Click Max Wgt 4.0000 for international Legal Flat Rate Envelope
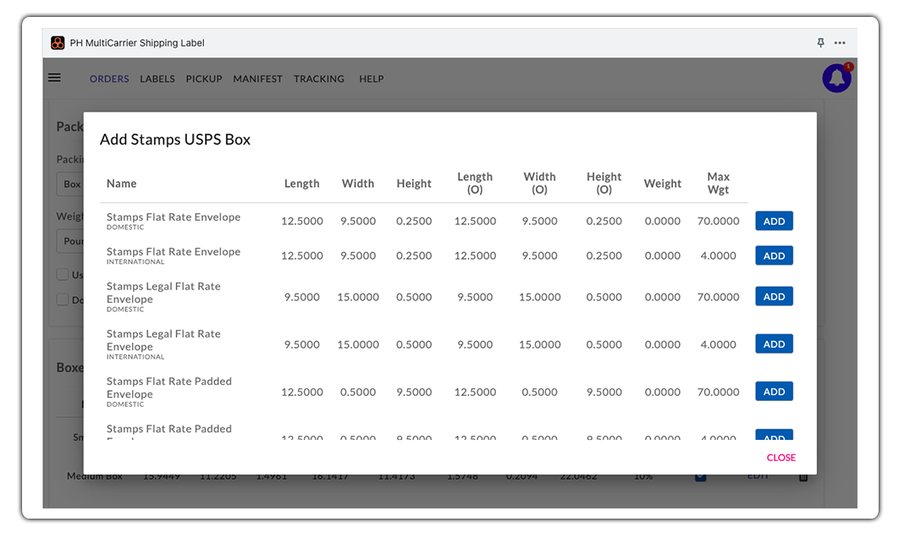Screen dimensions: 899x533 [718, 344]
